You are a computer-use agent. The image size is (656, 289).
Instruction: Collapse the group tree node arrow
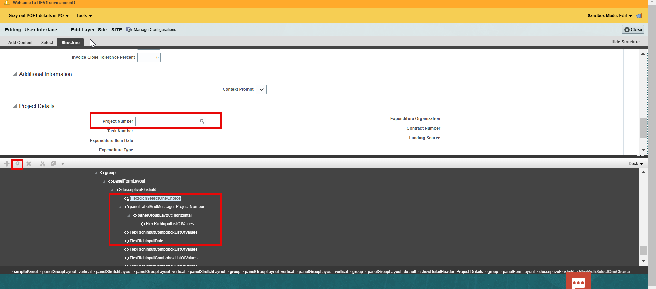95,173
